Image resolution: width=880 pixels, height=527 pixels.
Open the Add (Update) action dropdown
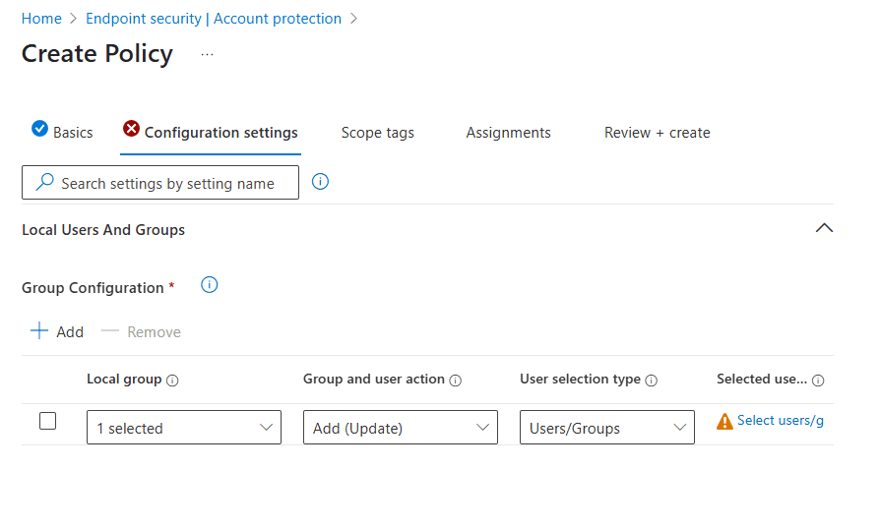point(401,428)
